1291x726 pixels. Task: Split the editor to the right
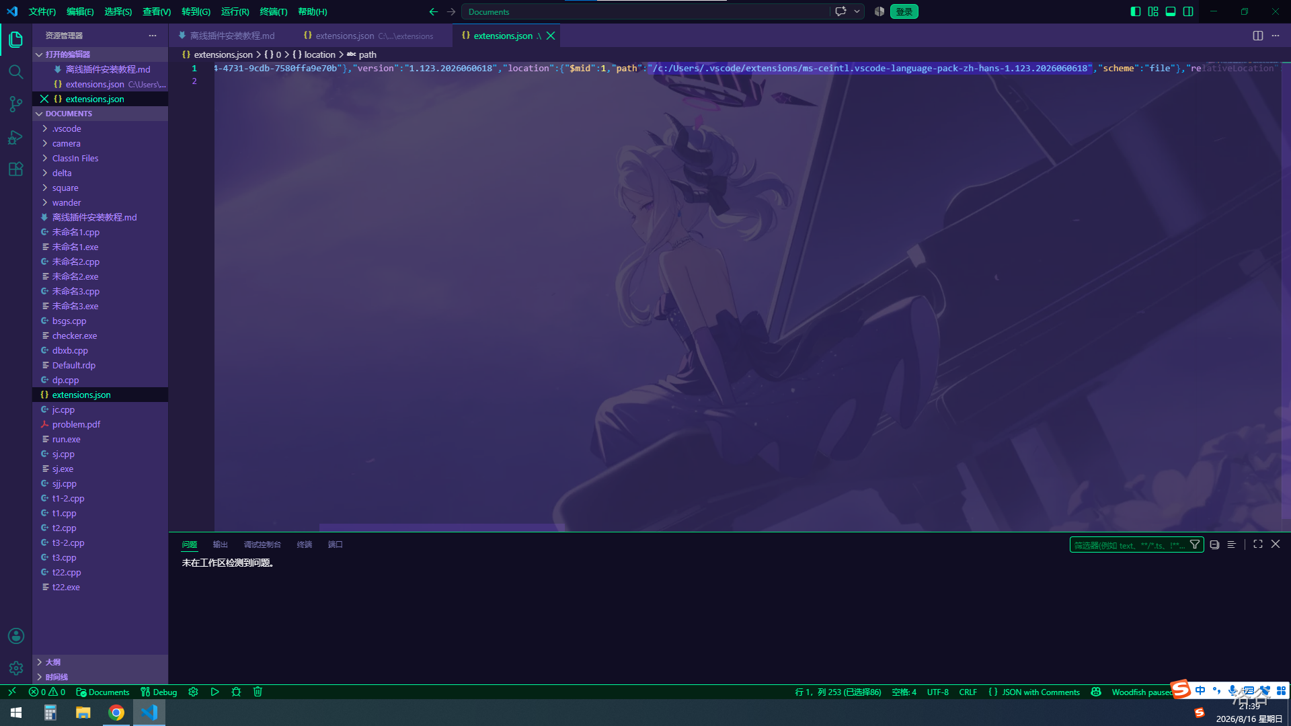click(x=1258, y=36)
